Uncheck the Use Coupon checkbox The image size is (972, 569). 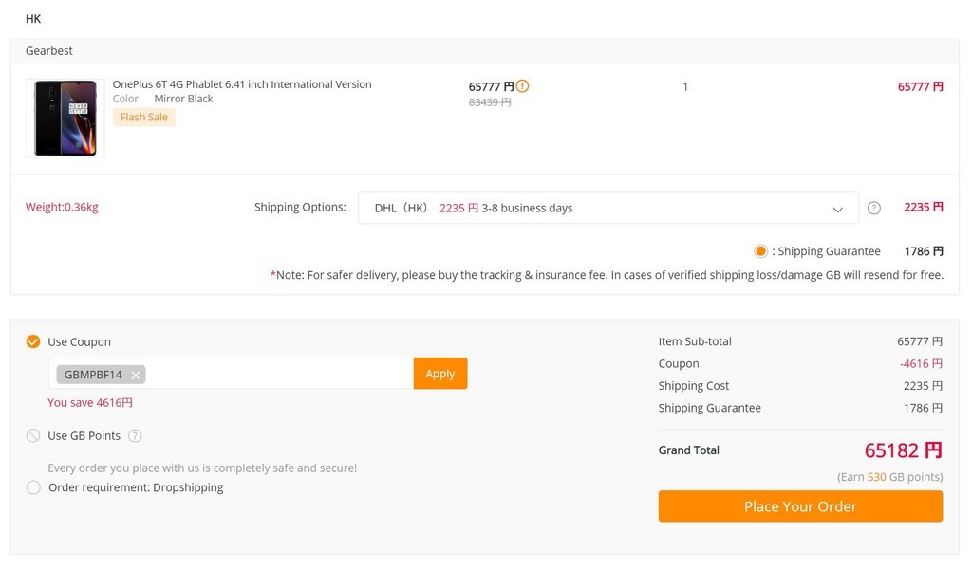[33, 341]
